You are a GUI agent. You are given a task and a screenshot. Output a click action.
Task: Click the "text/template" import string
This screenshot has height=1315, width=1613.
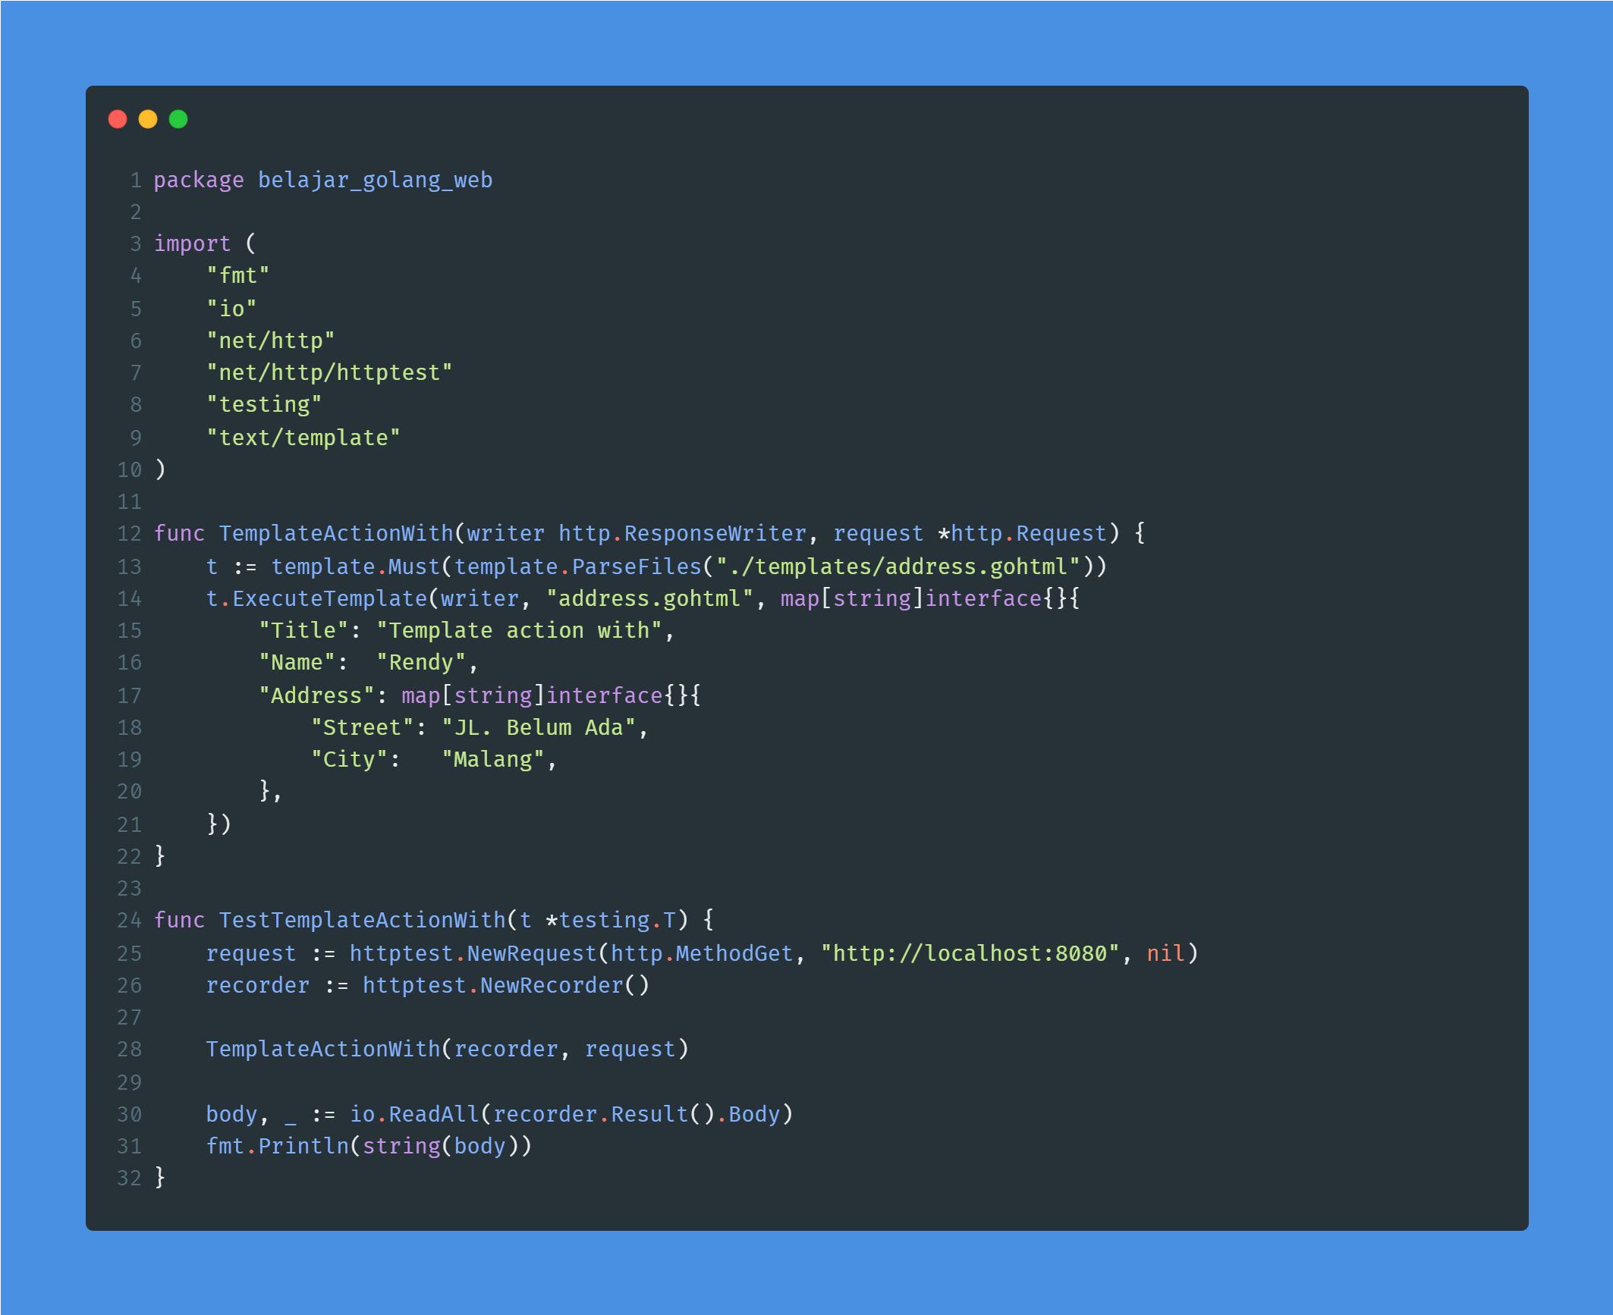click(303, 438)
